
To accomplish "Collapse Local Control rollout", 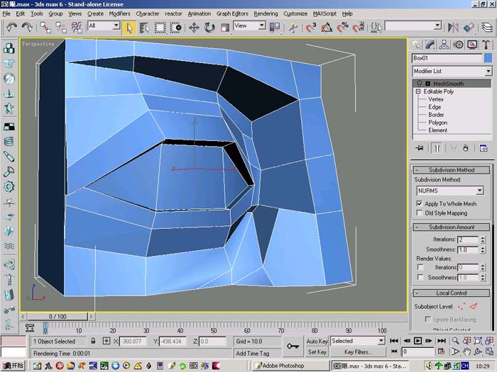I will (x=452, y=293).
